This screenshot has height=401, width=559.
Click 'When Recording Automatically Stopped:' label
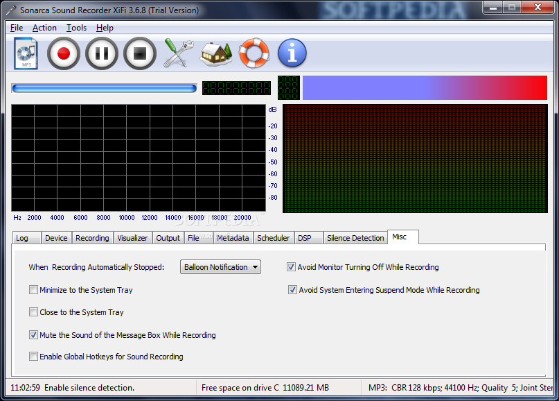96,267
